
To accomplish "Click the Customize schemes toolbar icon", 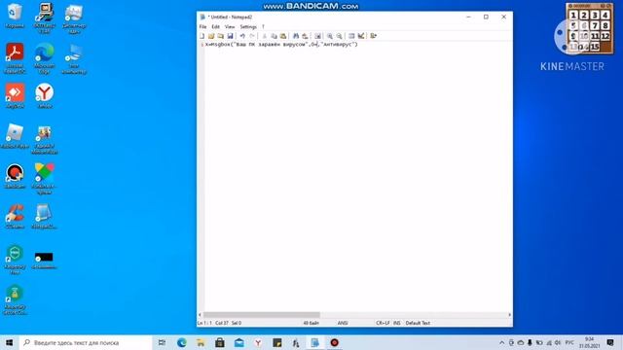I will pos(361,36).
